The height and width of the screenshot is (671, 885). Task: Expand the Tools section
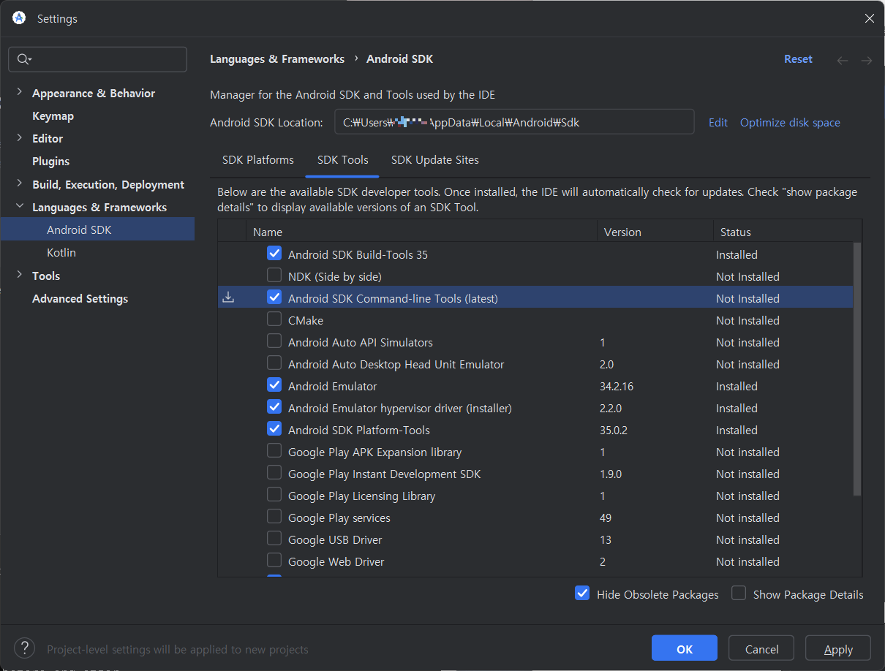[19, 276]
